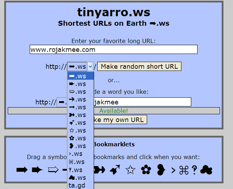The image size is (233, 189).
Task: Choose the star .ws option
Action: [81, 130]
